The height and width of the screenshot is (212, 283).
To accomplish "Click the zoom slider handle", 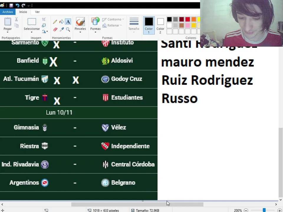I will click(x=264, y=210).
